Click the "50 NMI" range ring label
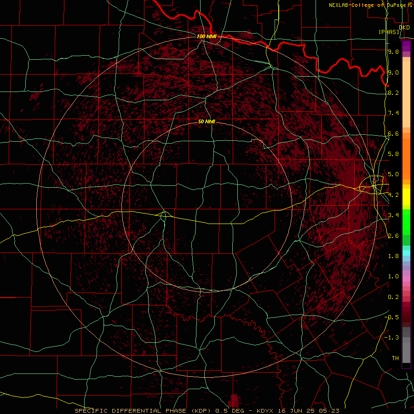Viewport: 414px width, 414px height. click(207, 121)
